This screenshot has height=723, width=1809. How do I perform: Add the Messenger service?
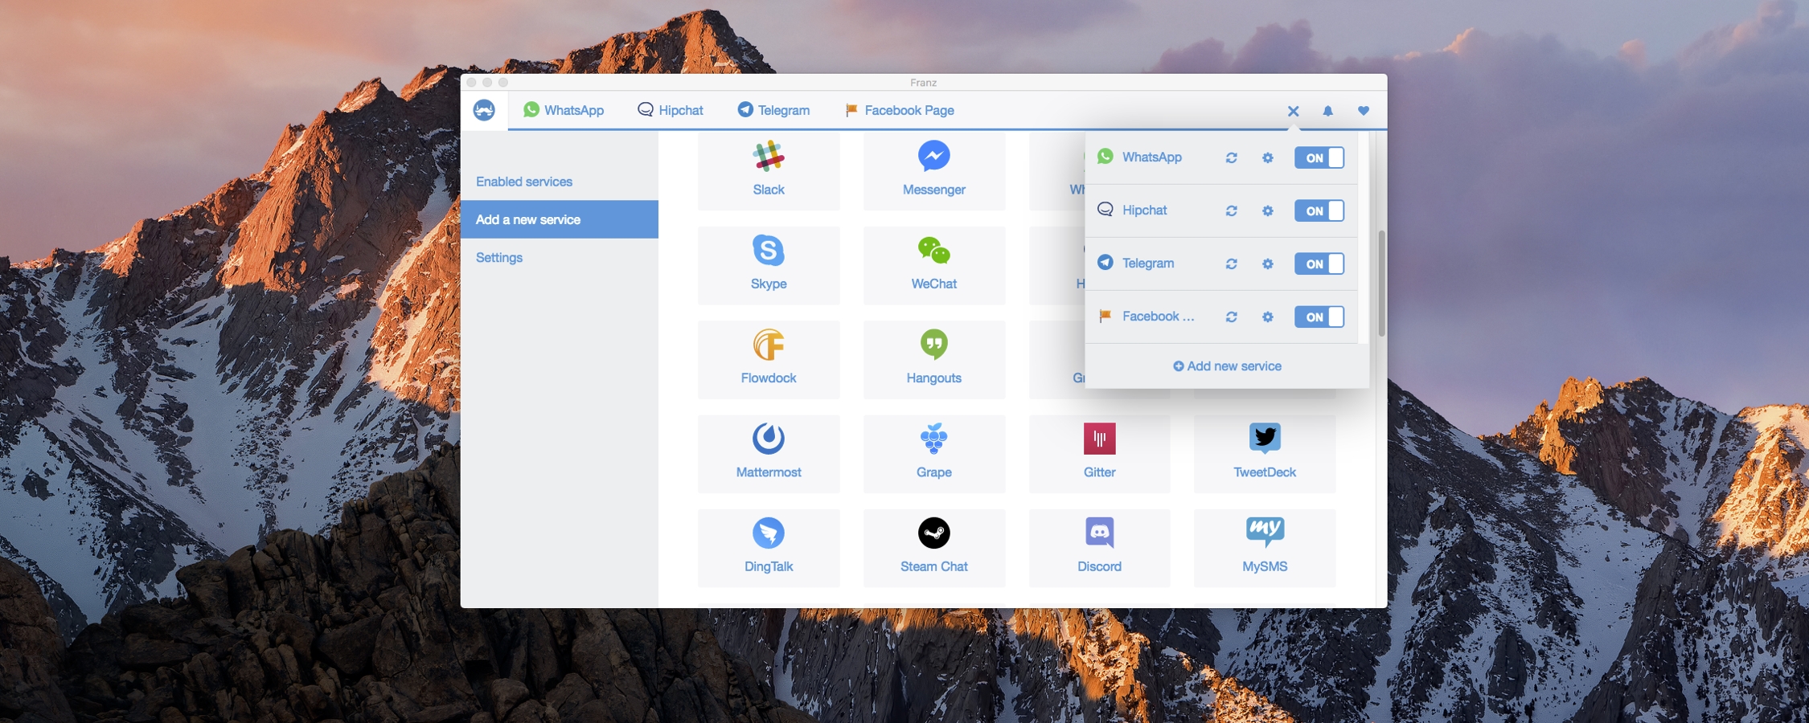[933, 171]
